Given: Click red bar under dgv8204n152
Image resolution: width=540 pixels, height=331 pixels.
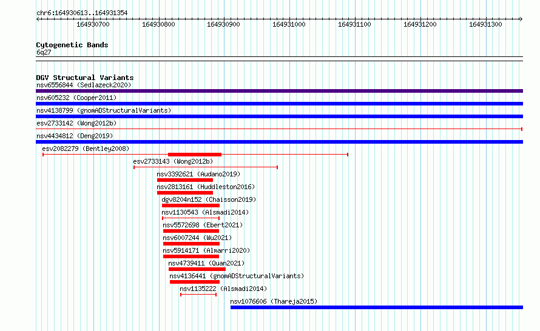Looking at the screenshot, I should [191, 206].
